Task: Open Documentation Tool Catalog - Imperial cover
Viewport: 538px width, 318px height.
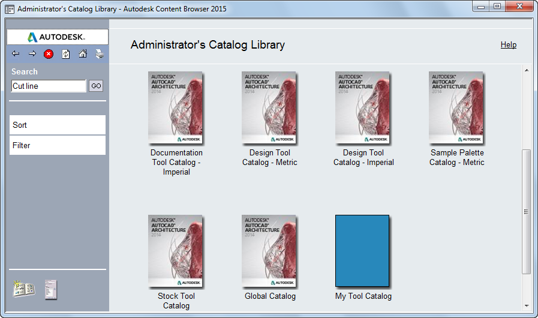Action: [x=176, y=108]
